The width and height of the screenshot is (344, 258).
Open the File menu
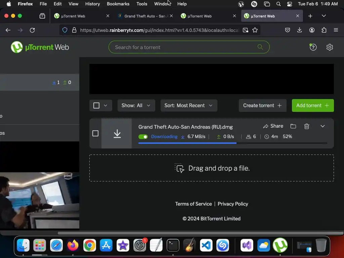tap(43, 4)
